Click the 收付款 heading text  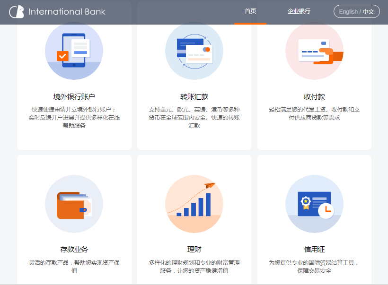point(314,96)
